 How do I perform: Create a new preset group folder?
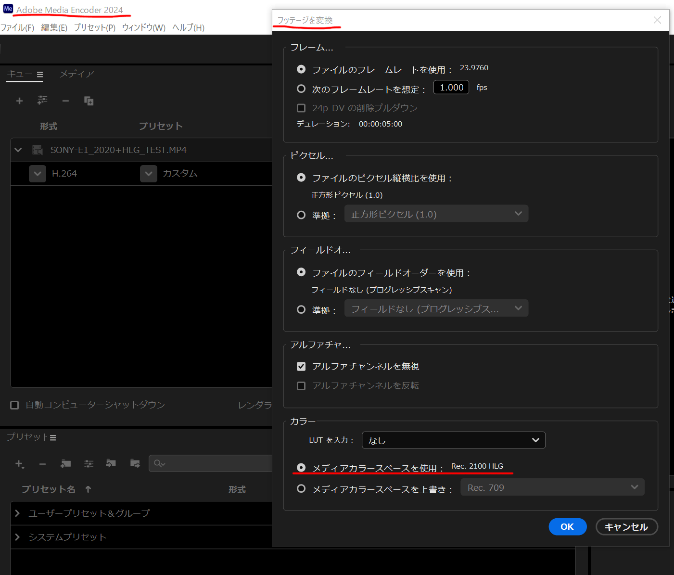coord(66,463)
